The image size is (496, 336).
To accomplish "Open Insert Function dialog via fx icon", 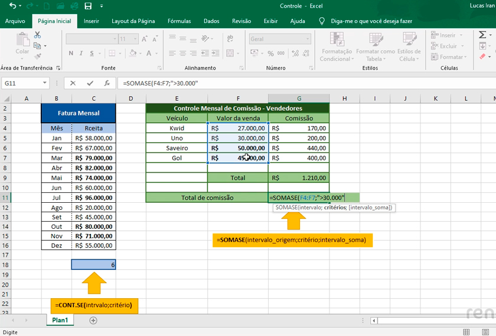I will point(107,83).
